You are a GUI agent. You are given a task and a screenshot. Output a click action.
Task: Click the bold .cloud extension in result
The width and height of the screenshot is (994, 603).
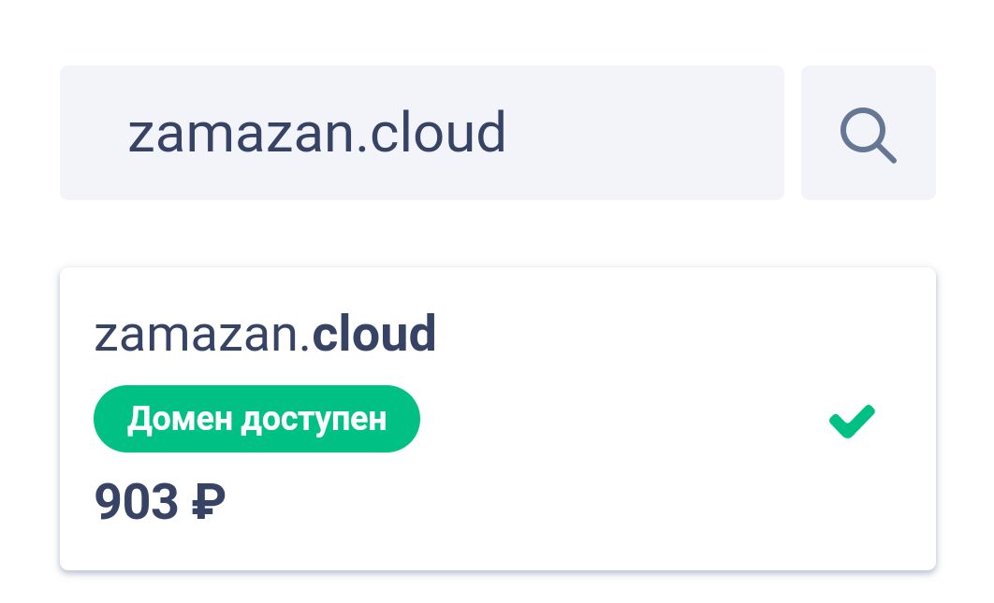click(x=369, y=334)
